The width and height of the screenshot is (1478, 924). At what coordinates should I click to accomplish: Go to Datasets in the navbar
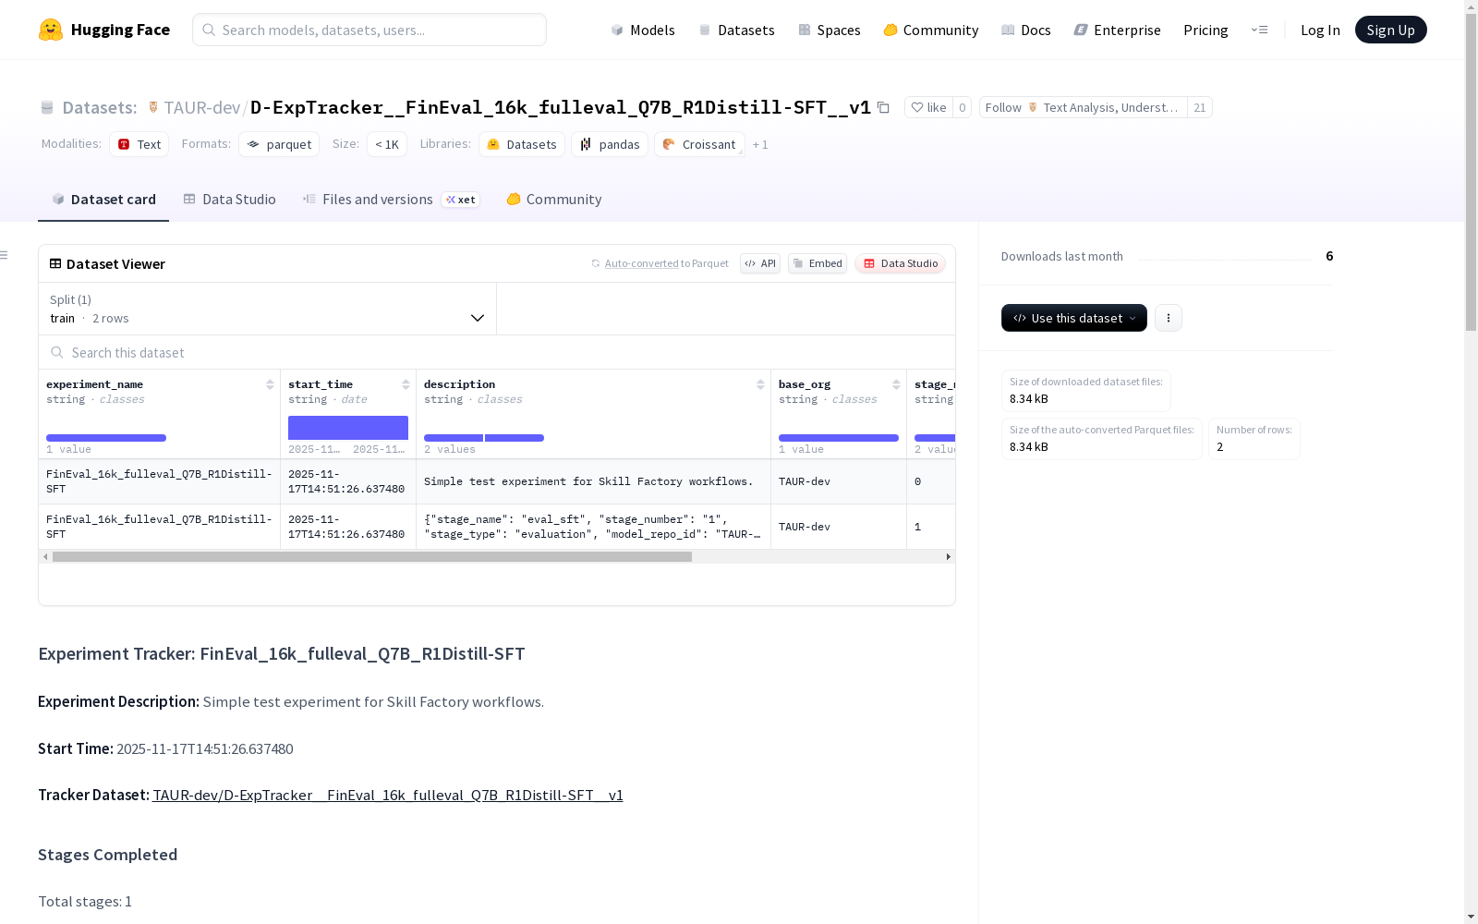[736, 30]
